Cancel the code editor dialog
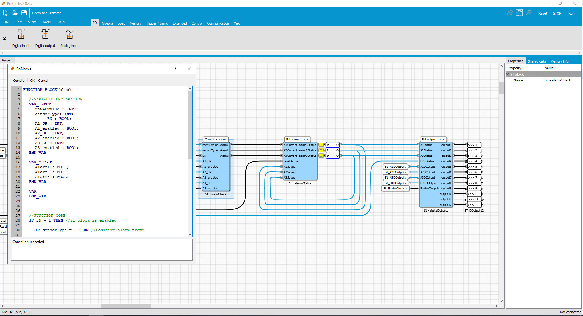The image size is (583, 316). [43, 81]
